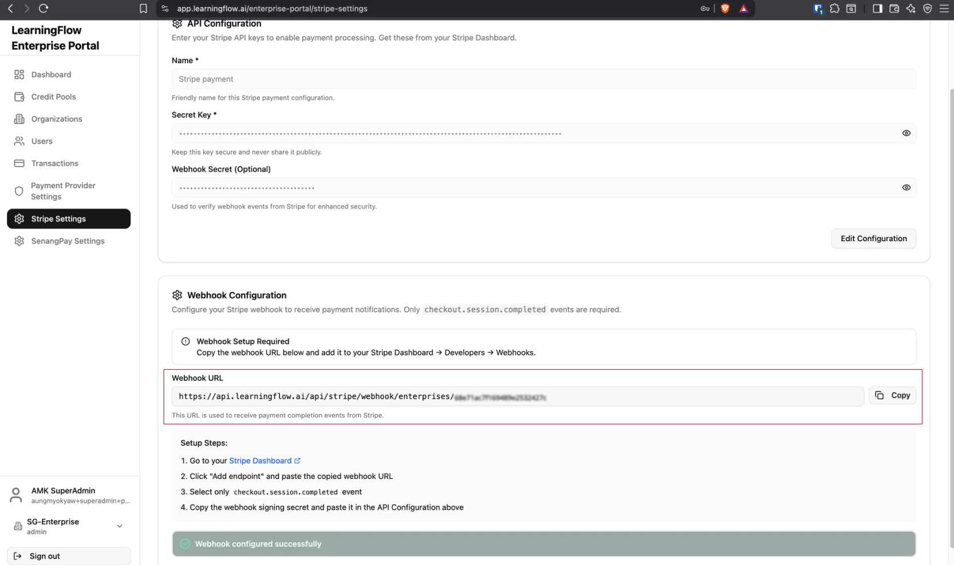
Task: Click the AMK SuperAdmin avatar icon
Action: [15, 494]
